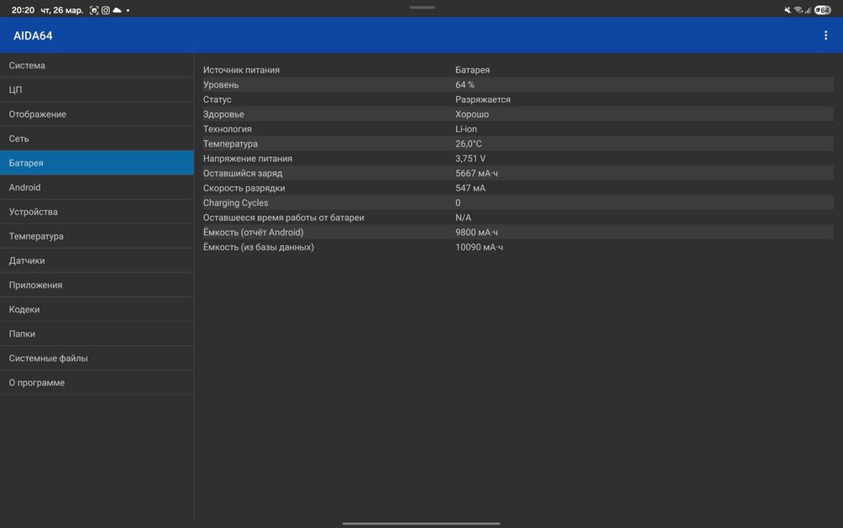
Task: Select the Источник питания row
Action: tap(518, 70)
